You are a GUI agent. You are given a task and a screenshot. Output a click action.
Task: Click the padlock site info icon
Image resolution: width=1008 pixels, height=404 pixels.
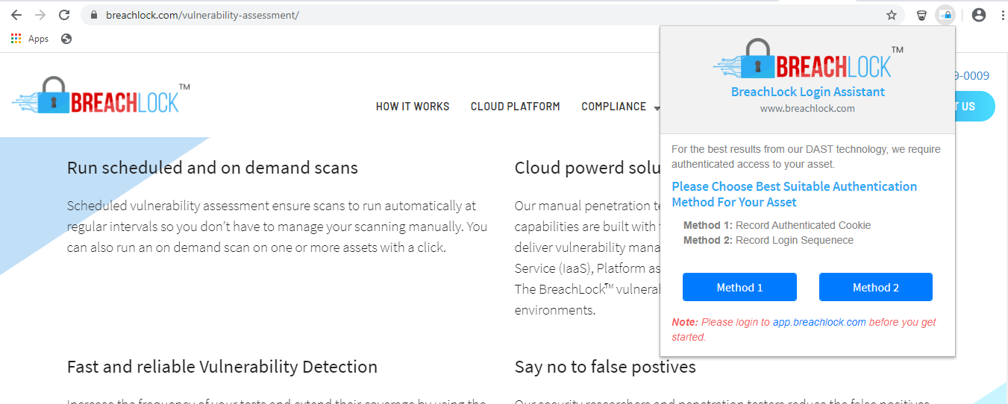point(94,15)
